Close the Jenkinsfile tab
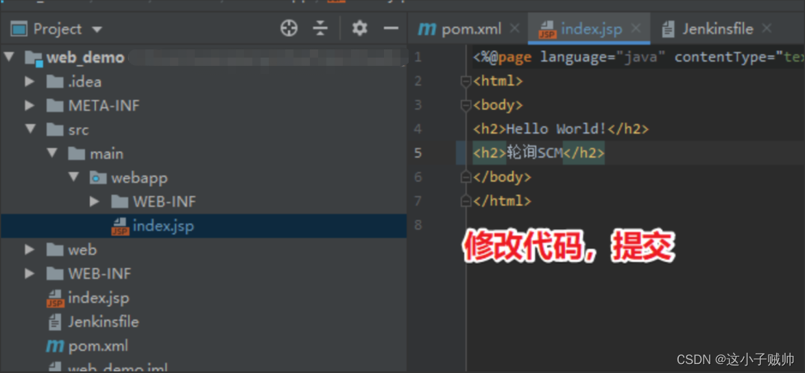805x373 pixels. click(x=766, y=29)
